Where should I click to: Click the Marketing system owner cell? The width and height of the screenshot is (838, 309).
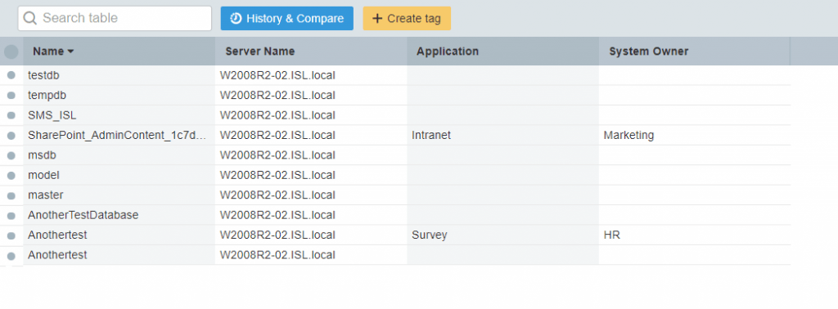tap(694, 136)
